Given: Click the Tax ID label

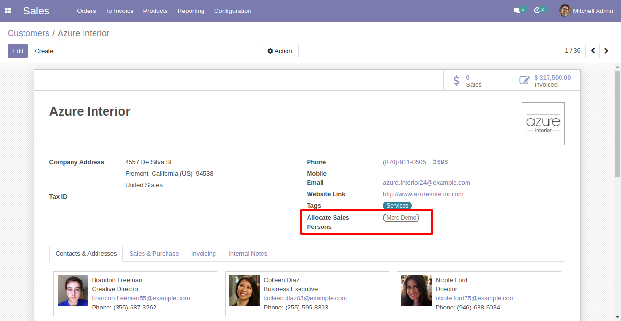Looking at the screenshot, I should (x=59, y=197).
